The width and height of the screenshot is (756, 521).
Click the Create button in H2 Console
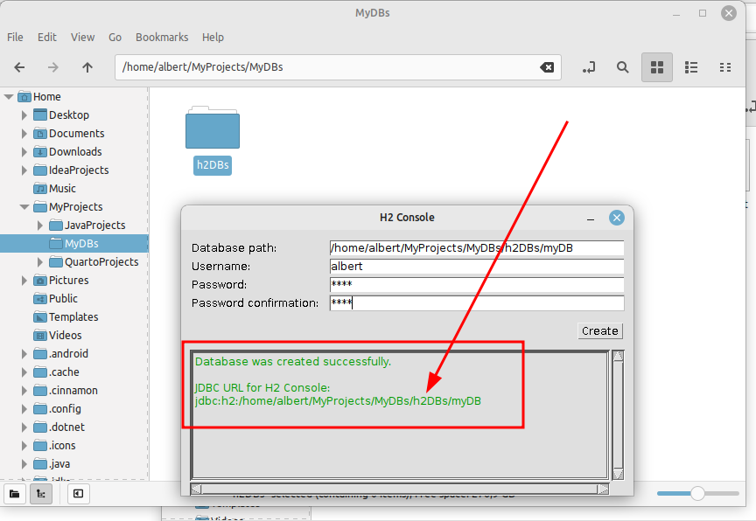[x=600, y=330]
